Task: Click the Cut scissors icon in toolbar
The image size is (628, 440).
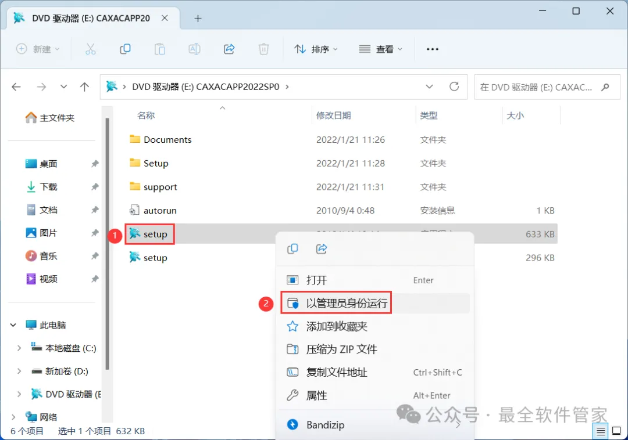Action: pyautogui.click(x=91, y=49)
